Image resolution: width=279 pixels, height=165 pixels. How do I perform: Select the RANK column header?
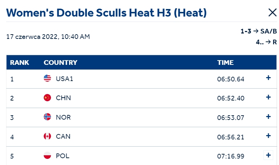(20, 62)
